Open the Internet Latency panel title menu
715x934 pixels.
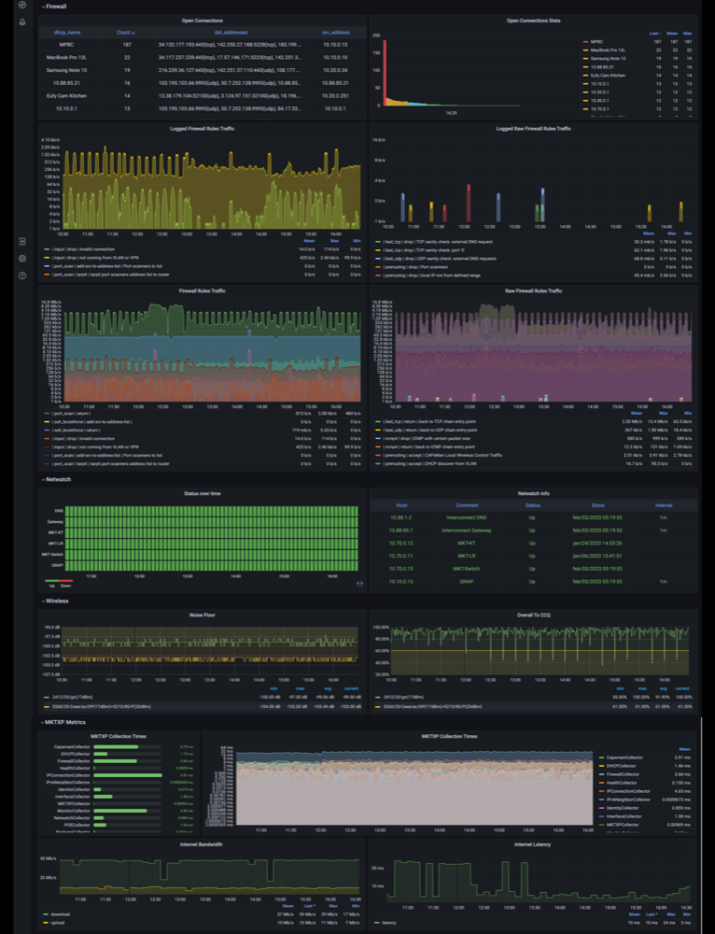tap(532, 844)
